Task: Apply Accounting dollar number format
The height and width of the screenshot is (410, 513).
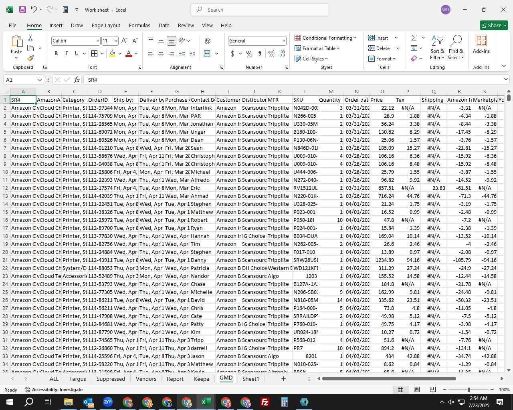Action: (x=232, y=53)
